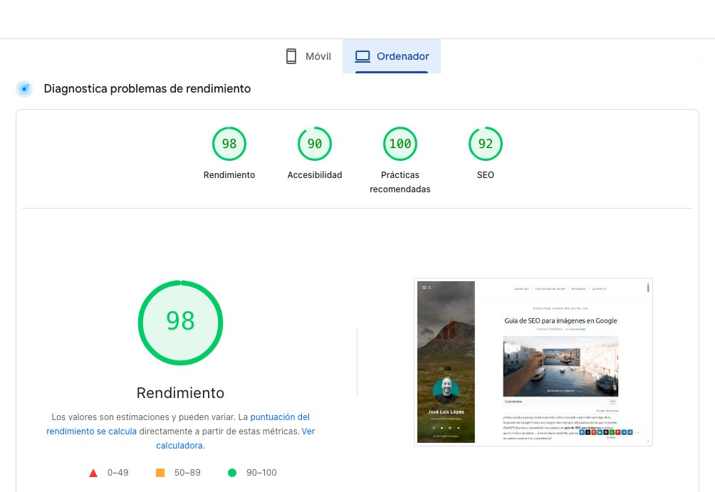Viewport: 715px width, 492px height.
Task: Open the 92 SEO score gauge
Action: pyautogui.click(x=485, y=144)
